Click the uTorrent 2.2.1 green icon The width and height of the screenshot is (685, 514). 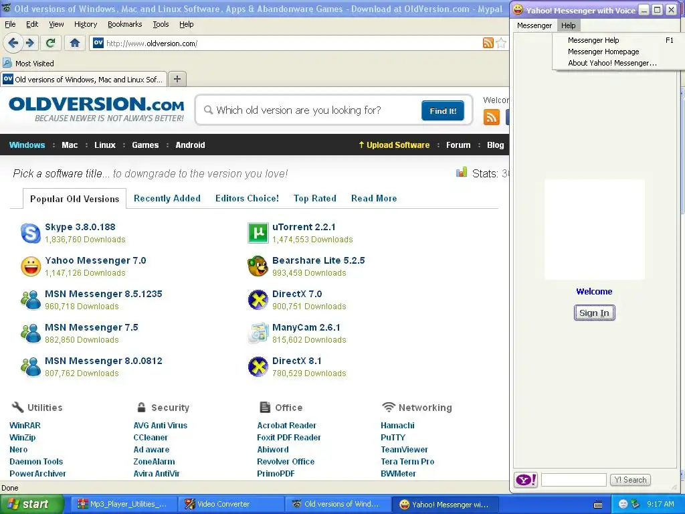tap(258, 233)
